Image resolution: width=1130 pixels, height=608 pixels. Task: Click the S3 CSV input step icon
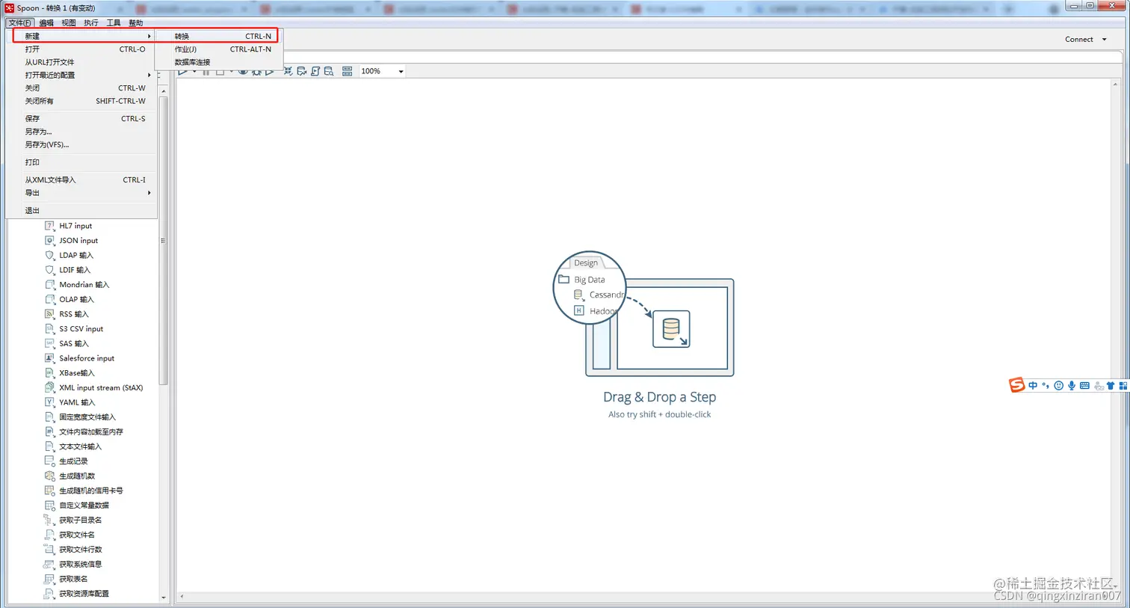49,328
